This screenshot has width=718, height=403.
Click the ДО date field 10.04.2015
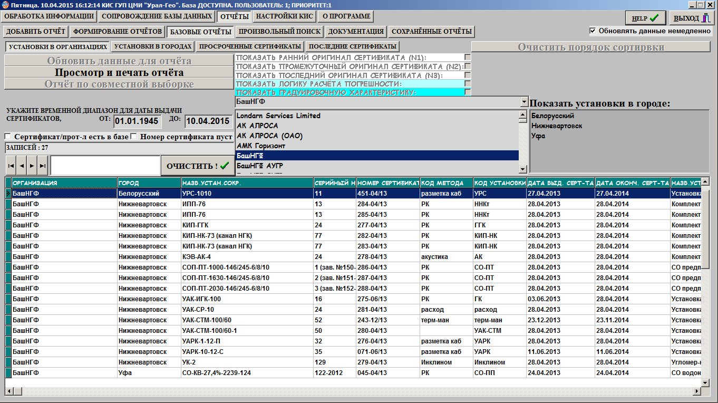(x=208, y=121)
